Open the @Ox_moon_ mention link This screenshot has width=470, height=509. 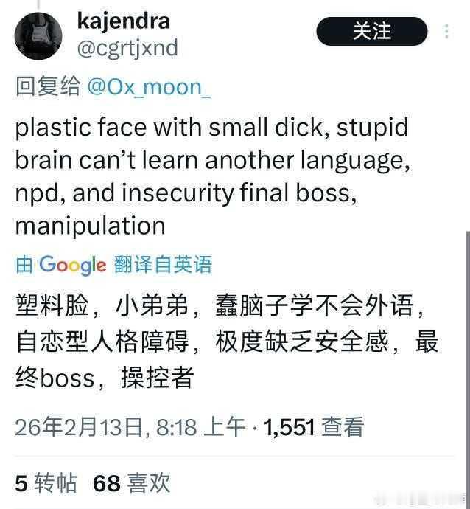click(149, 87)
